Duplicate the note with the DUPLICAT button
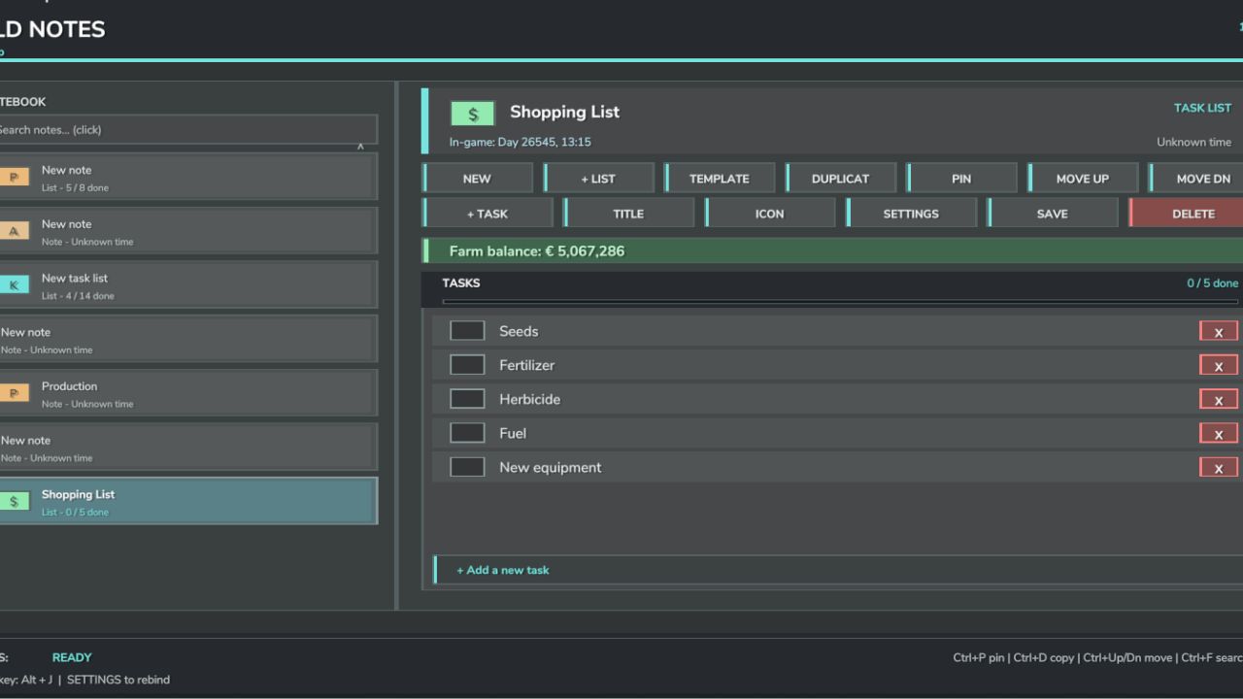The height and width of the screenshot is (699, 1243). tap(841, 179)
